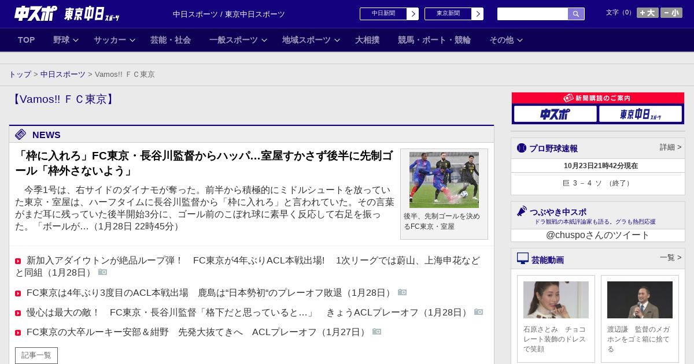Click camera icon on 慢心 article

[479, 312]
